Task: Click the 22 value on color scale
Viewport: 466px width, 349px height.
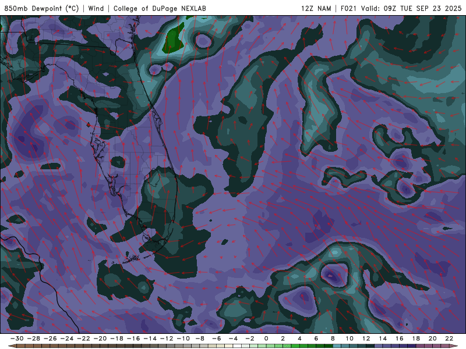Action: [x=449, y=339]
